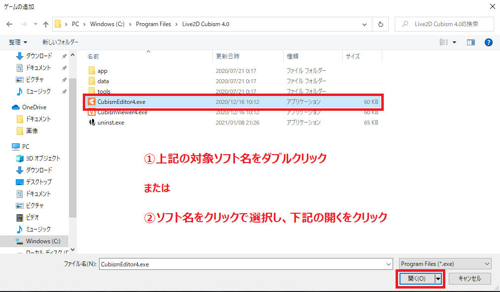Viewport: 500px width, 292px height.
Task: Select Program Files in address breadcrumb
Action: coord(153,24)
